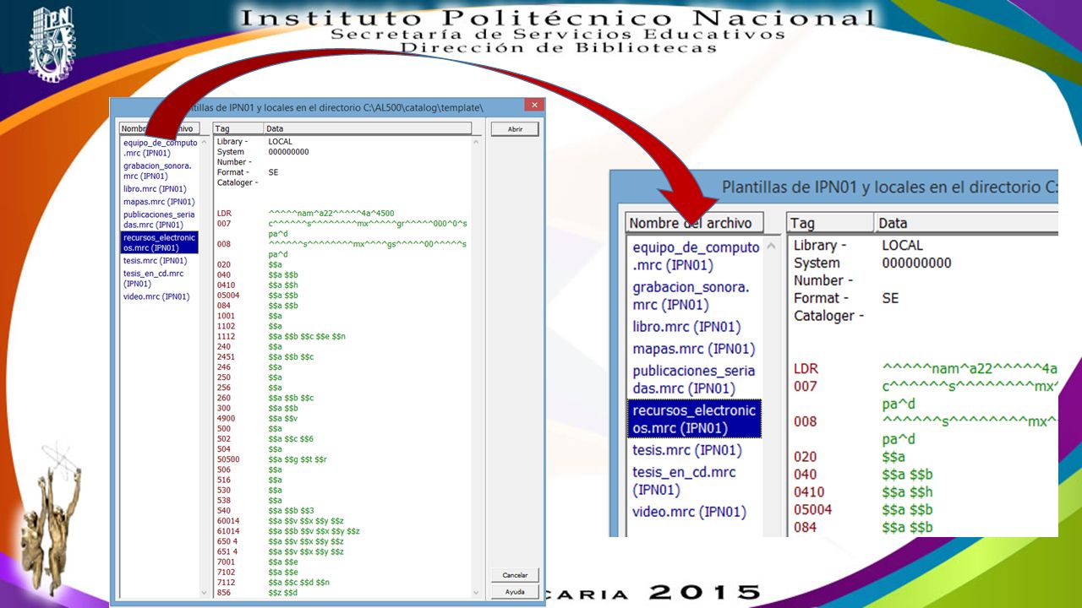Select equipo_de_computo.mrc in the enlarged view

tap(696, 256)
